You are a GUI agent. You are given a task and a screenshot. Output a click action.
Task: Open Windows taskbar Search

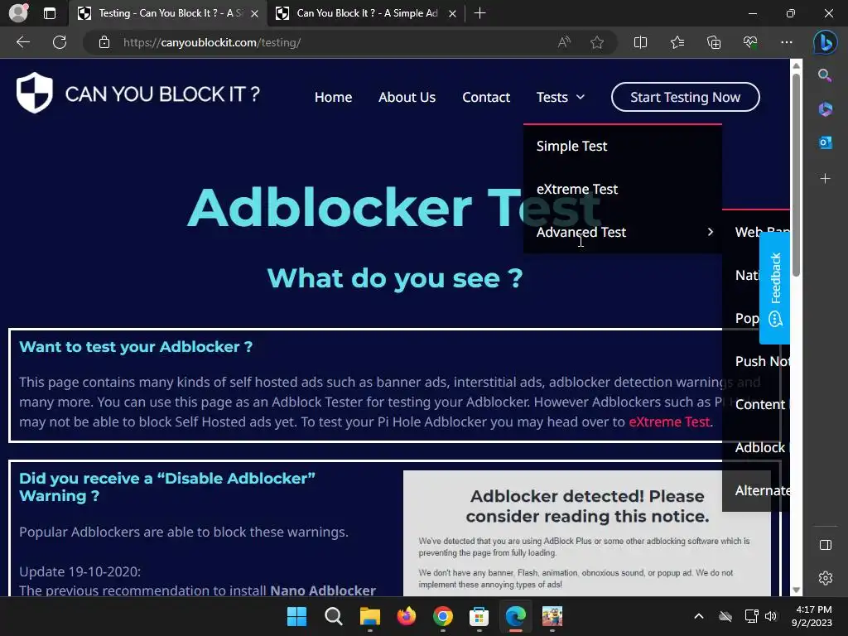pos(333,616)
